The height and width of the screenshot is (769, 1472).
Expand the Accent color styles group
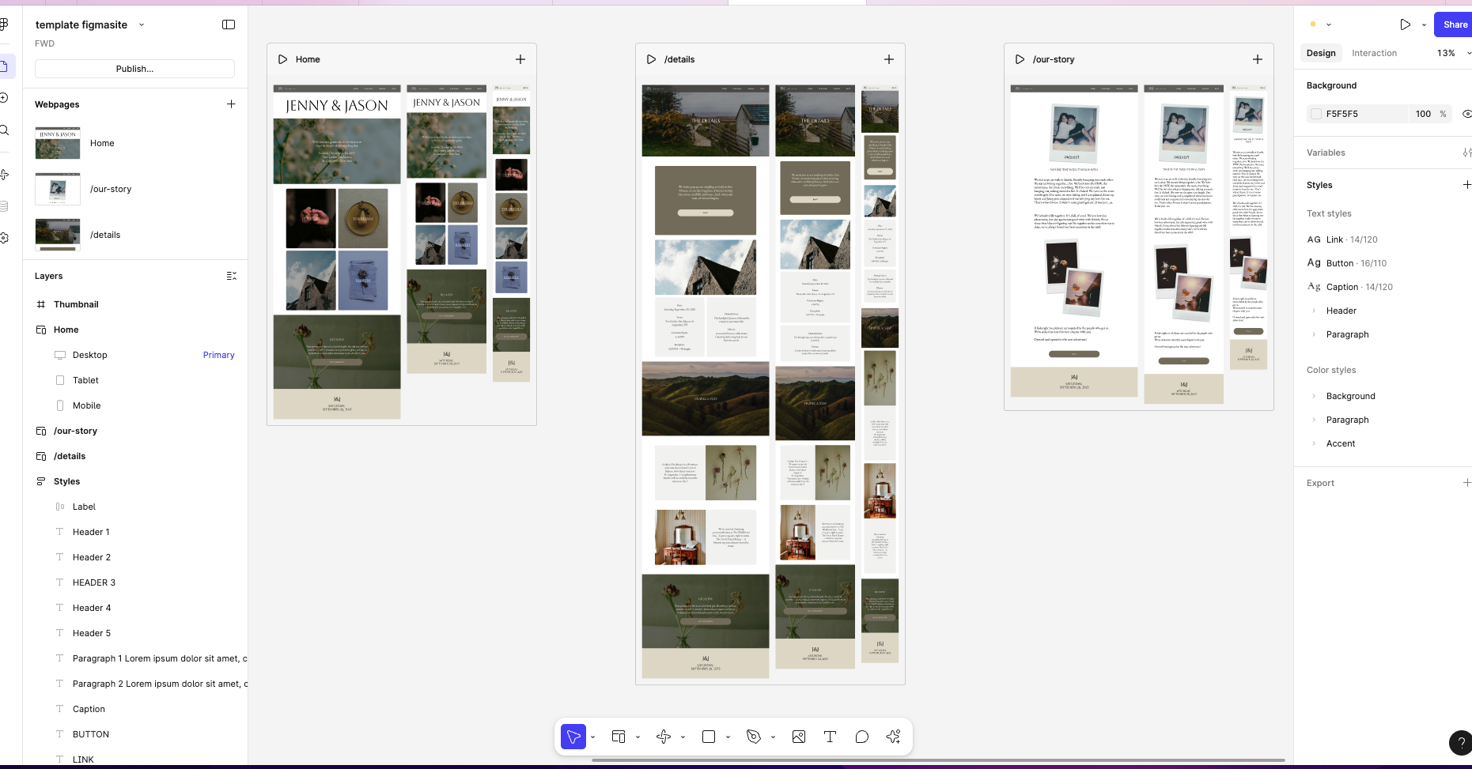(x=1315, y=443)
